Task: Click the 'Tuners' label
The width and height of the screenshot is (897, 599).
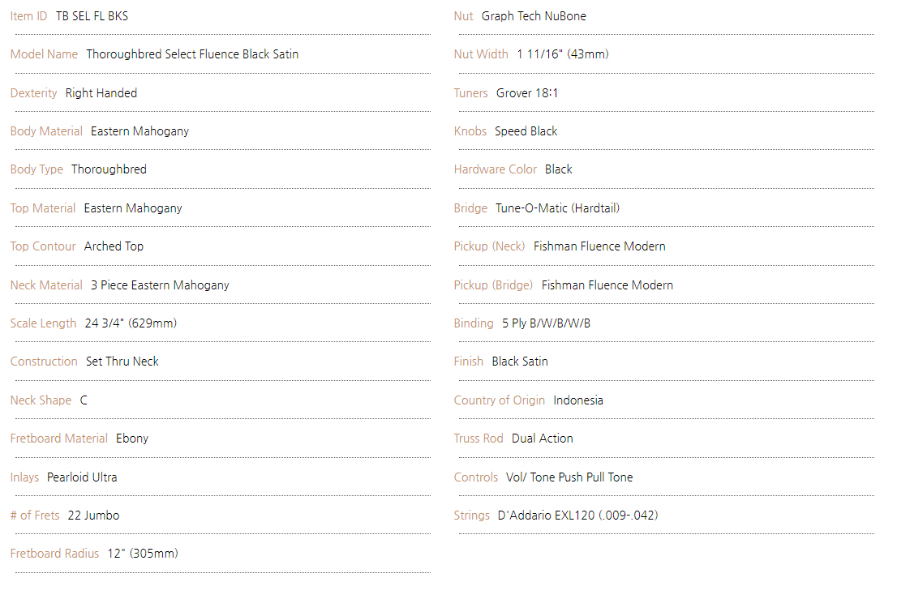Action: (x=471, y=93)
